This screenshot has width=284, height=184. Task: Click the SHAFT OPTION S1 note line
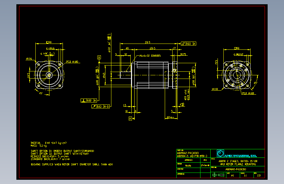[63, 151]
